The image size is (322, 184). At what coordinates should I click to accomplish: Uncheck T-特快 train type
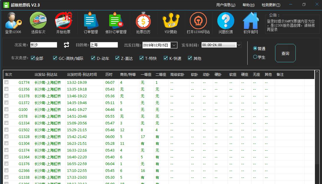click(141, 58)
